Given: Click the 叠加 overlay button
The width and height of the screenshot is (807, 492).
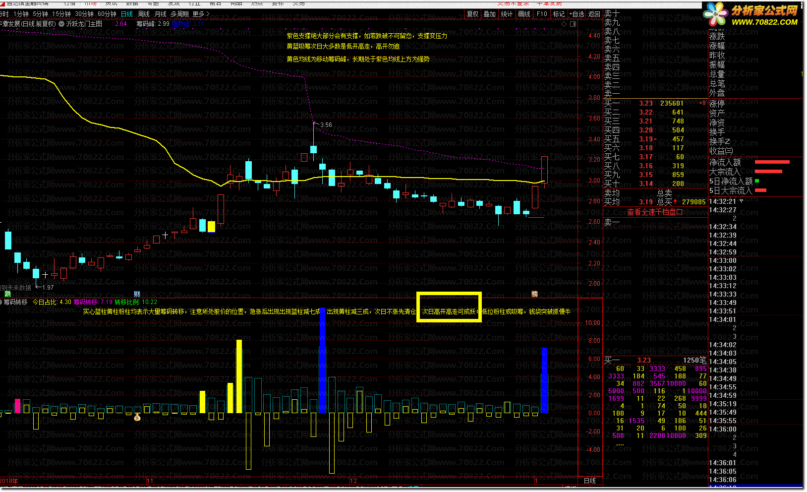Looking at the screenshot, I should (490, 14).
